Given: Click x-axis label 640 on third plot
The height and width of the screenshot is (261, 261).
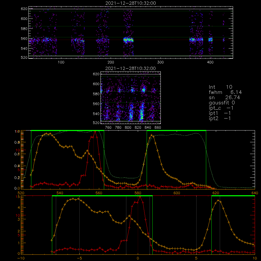Looking at the screenshot, I should coord(255,193).
